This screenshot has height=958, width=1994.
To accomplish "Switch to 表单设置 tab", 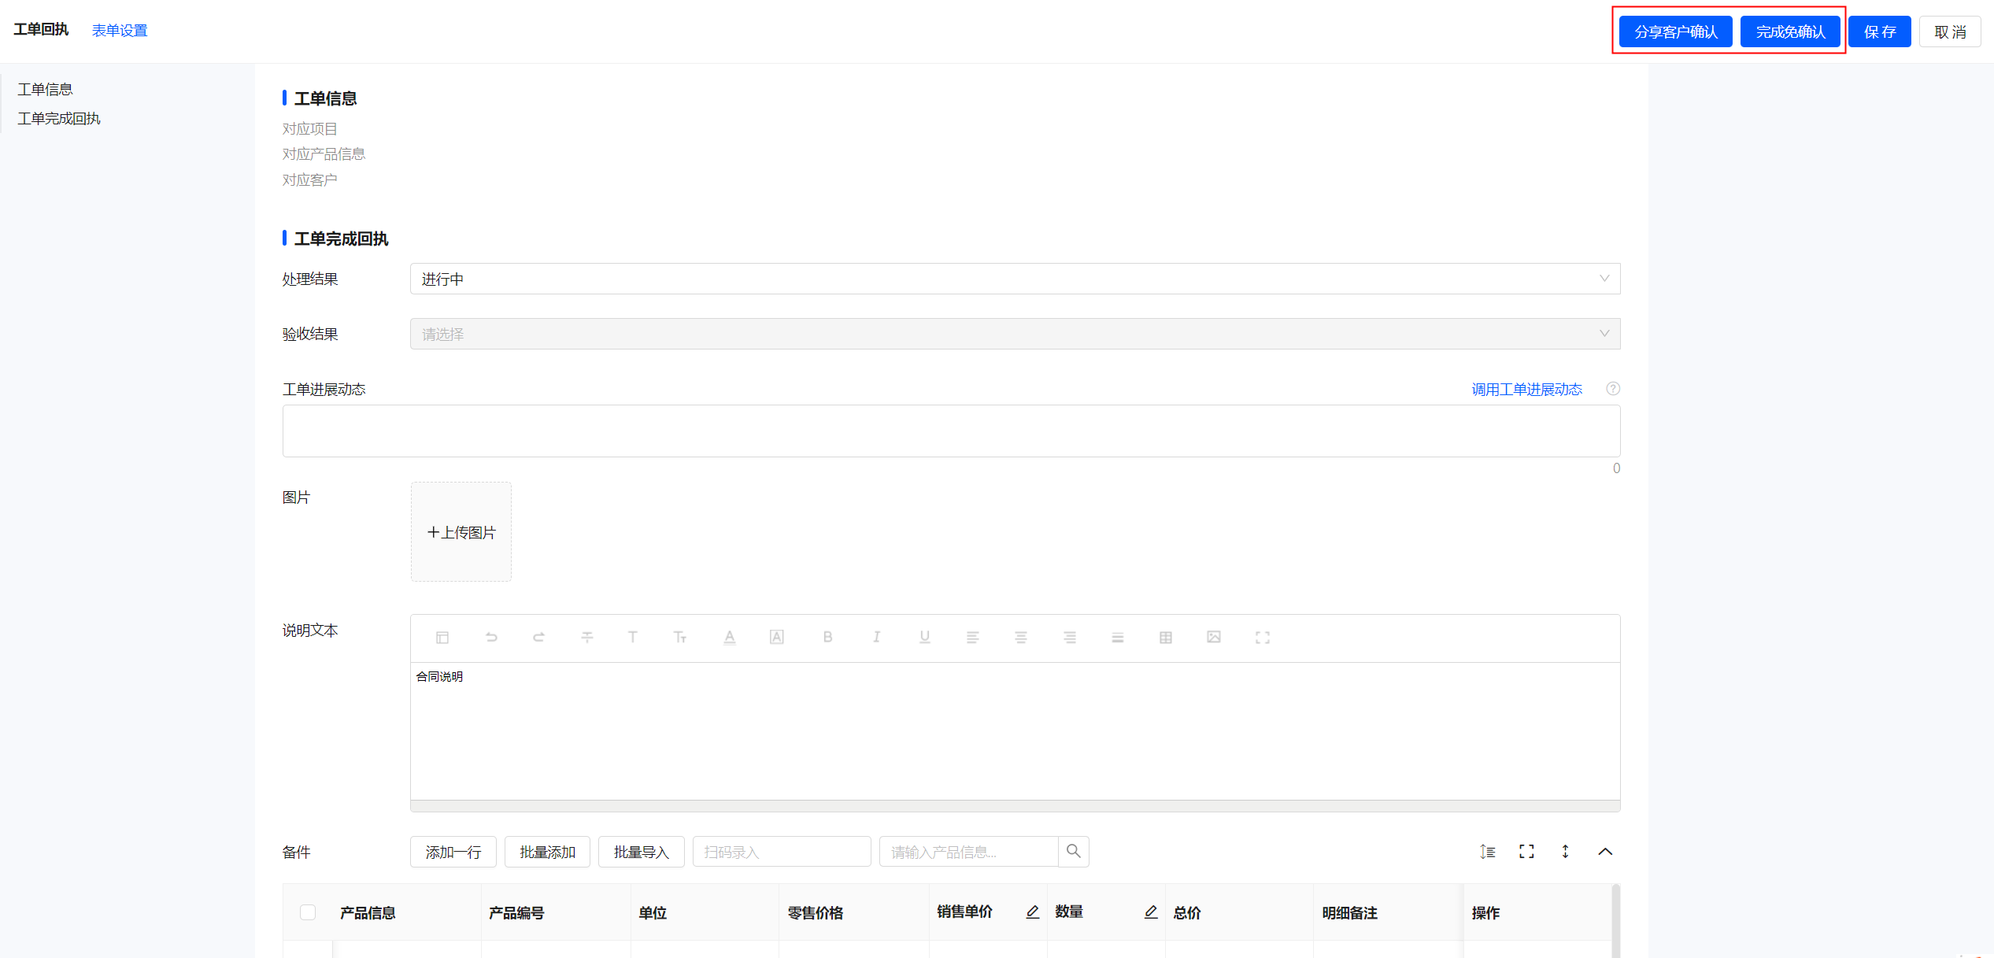I will 120,30.
